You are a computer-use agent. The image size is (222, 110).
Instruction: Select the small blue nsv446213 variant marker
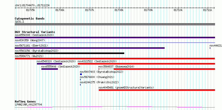point(210,48)
